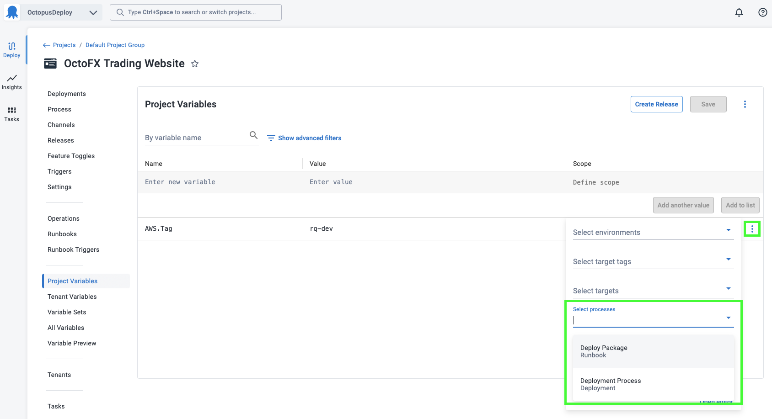Expand the OctopusDeploy space switcher
Screen dimensions: 772x419
click(93, 12)
